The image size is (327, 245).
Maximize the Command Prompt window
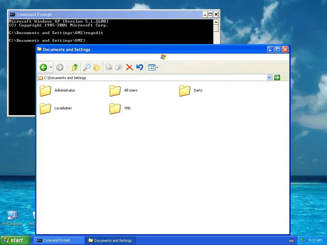(x=210, y=15)
